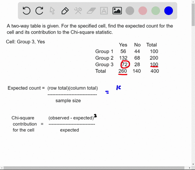The image size is (195, 170).
Task: Click the 132 value in Group 2 row
Action: 123,58
